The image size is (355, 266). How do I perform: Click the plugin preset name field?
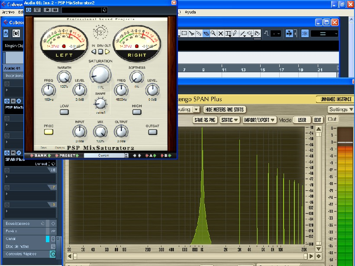pyautogui.click(x=81, y=10)
